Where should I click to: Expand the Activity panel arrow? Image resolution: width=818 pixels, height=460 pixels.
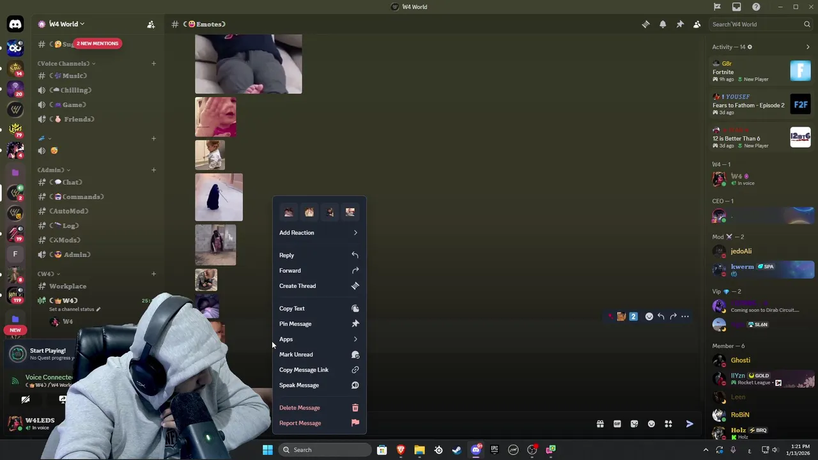pos(808,47)
